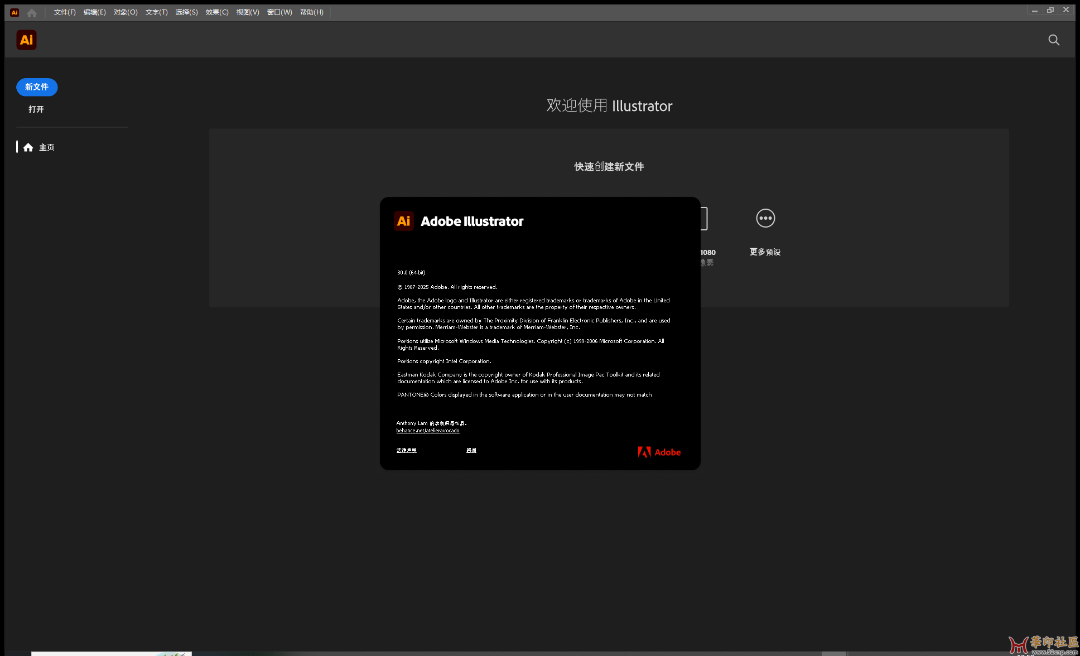Click the small Ai icon in title bar
The height and width of the screenshot is (656, 1080).
pyautogui.click(x=15, y=12)
